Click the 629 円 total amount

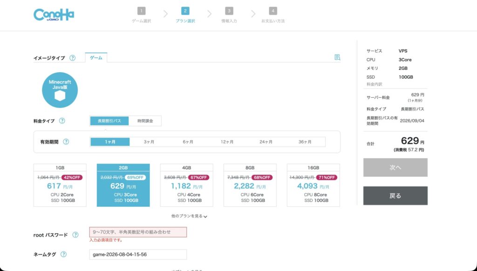[x=413, y=141]
